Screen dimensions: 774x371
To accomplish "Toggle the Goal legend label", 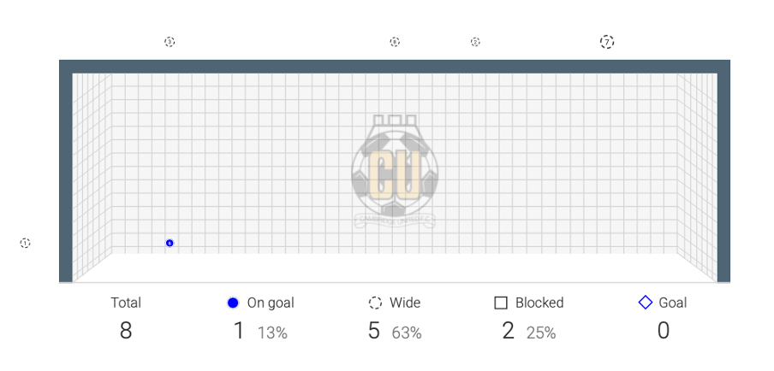I will (x=673, y=303).
